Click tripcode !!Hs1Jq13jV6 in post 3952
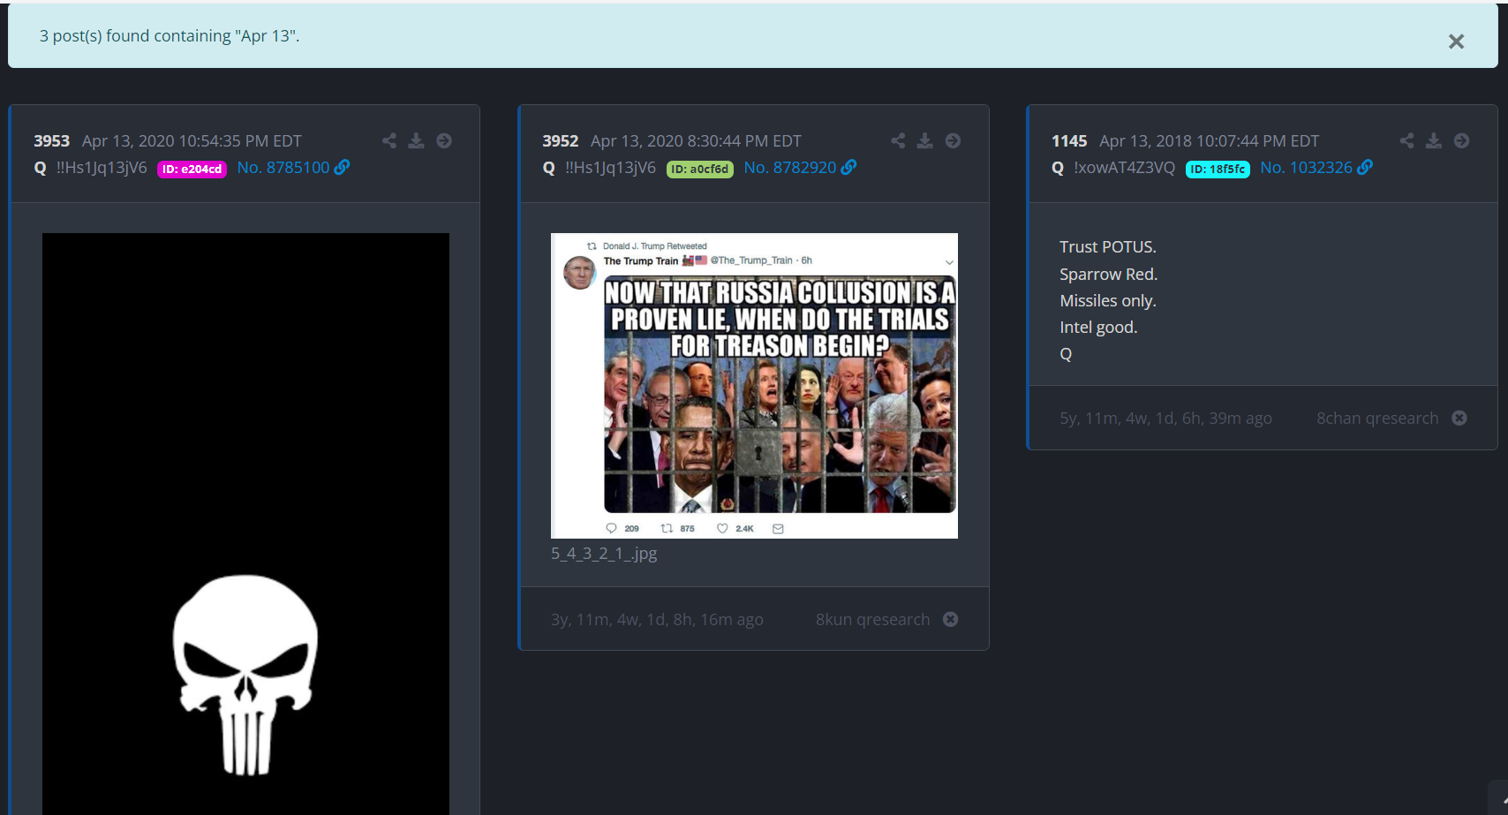 [610, 167]
